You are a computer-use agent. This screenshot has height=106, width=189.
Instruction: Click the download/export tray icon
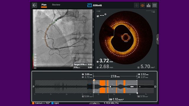[x=149, y=5]
